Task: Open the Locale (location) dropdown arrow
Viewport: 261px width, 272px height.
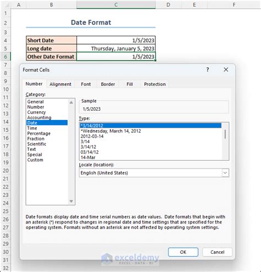Action: [225, 173]
